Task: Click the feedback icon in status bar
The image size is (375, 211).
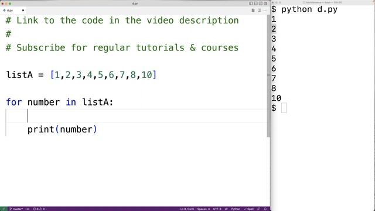Action: [x=259, y=209]
